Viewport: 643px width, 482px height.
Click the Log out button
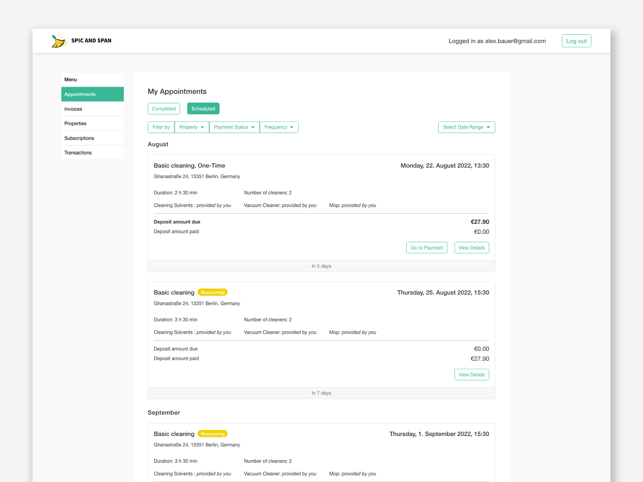point(576,41)
